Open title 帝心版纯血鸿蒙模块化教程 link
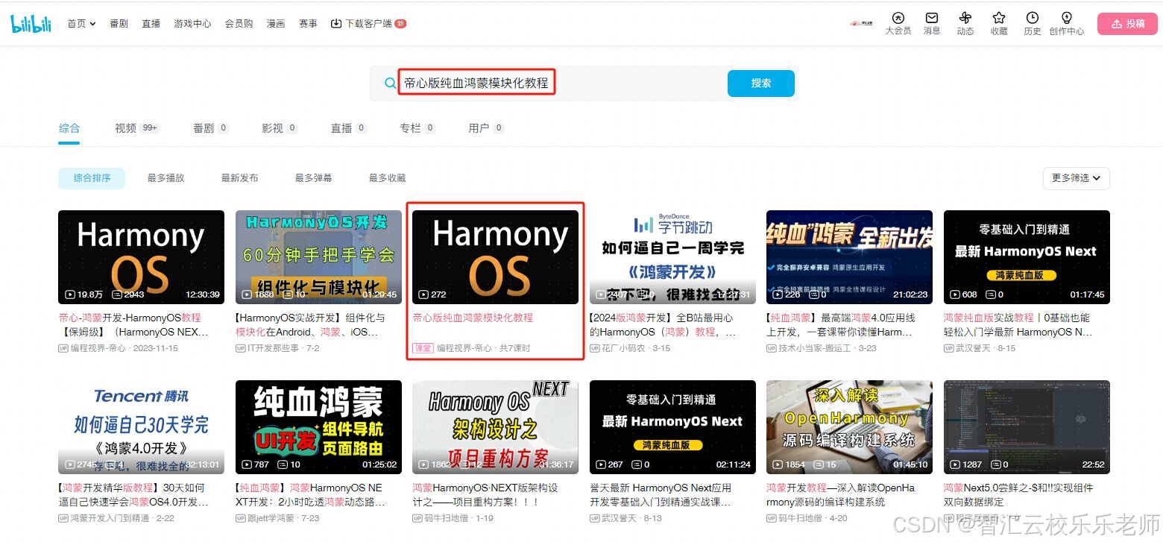The width and height of the screenshot is (1163, 545). point(473,318)
